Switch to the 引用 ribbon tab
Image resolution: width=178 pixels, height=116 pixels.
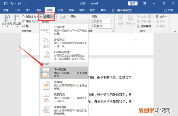[61, 10]
